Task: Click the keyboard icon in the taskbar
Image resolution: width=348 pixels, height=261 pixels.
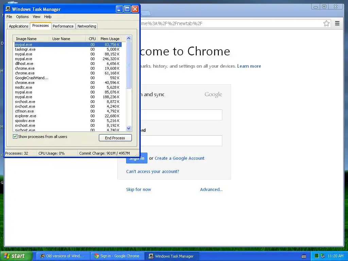Action: coord(304,256)
